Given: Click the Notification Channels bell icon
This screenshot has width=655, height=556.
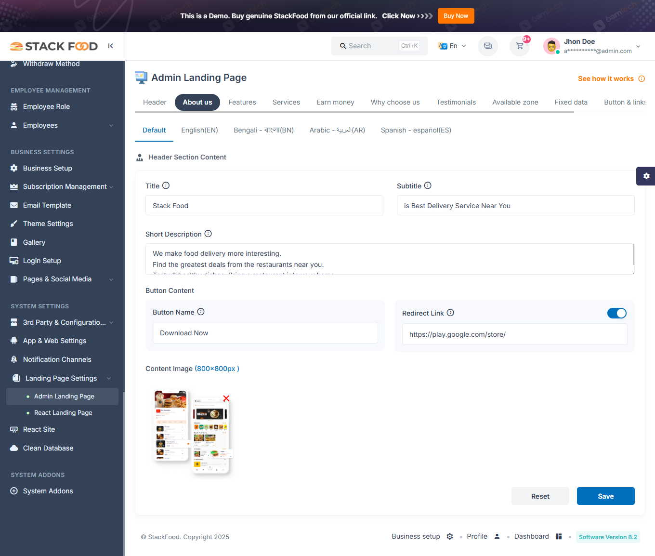Looking at the screenshot, I should (x=14, y=359).
